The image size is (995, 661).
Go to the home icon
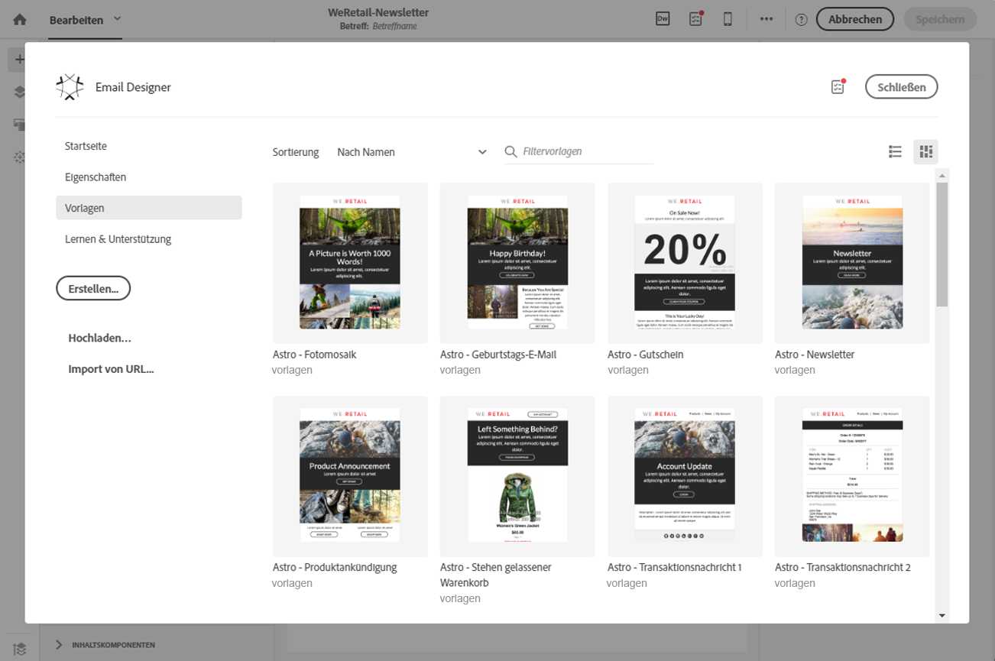click(20, 20)
